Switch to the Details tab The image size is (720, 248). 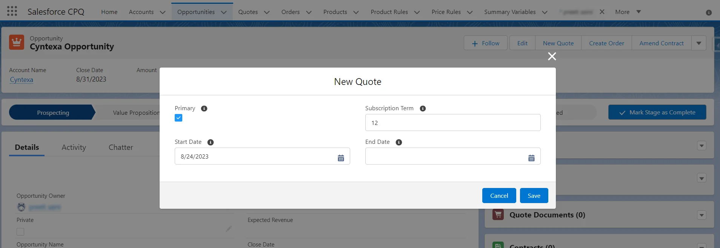pyautogui.click(x=27, y=147)
